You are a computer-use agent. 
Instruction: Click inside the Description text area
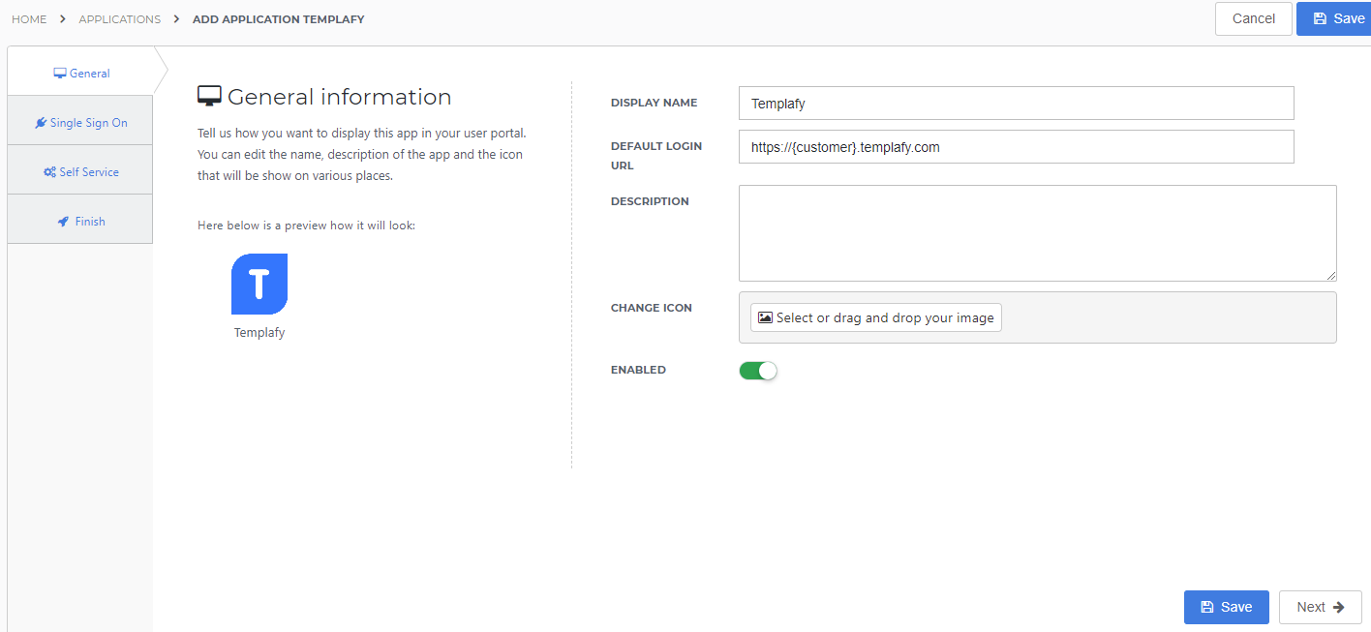1038,233
